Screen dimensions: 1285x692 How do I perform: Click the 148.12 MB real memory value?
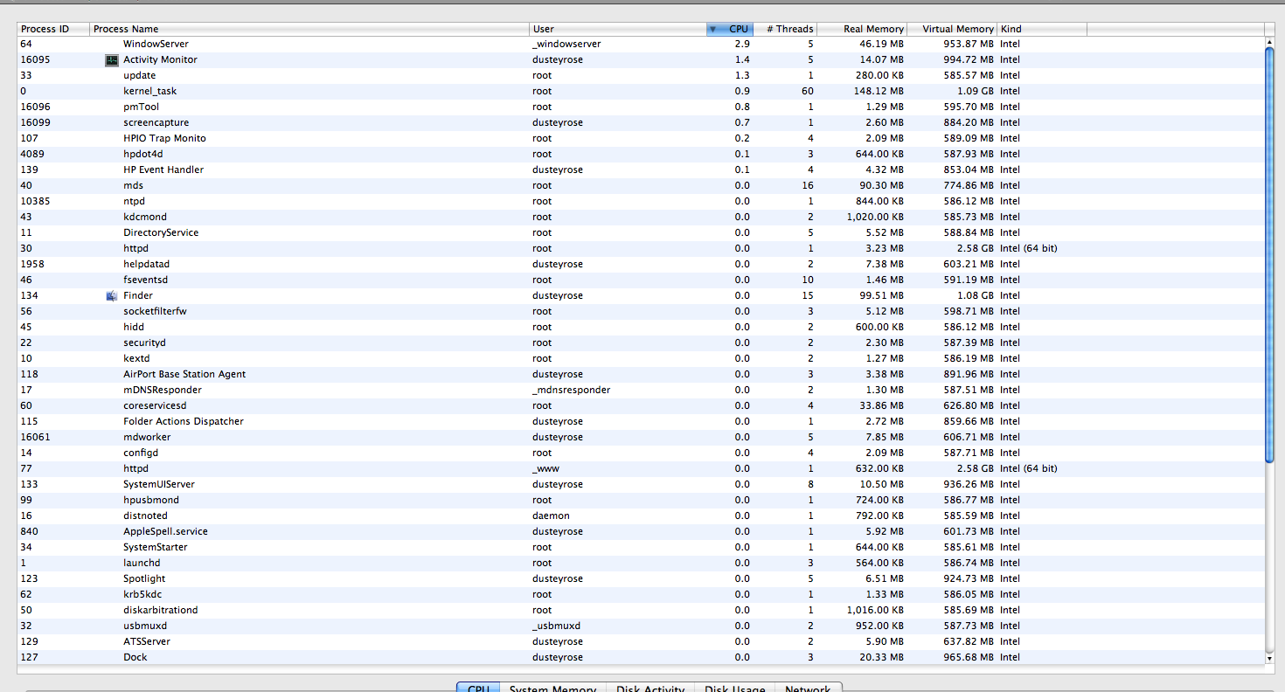[x=875, y=91]
